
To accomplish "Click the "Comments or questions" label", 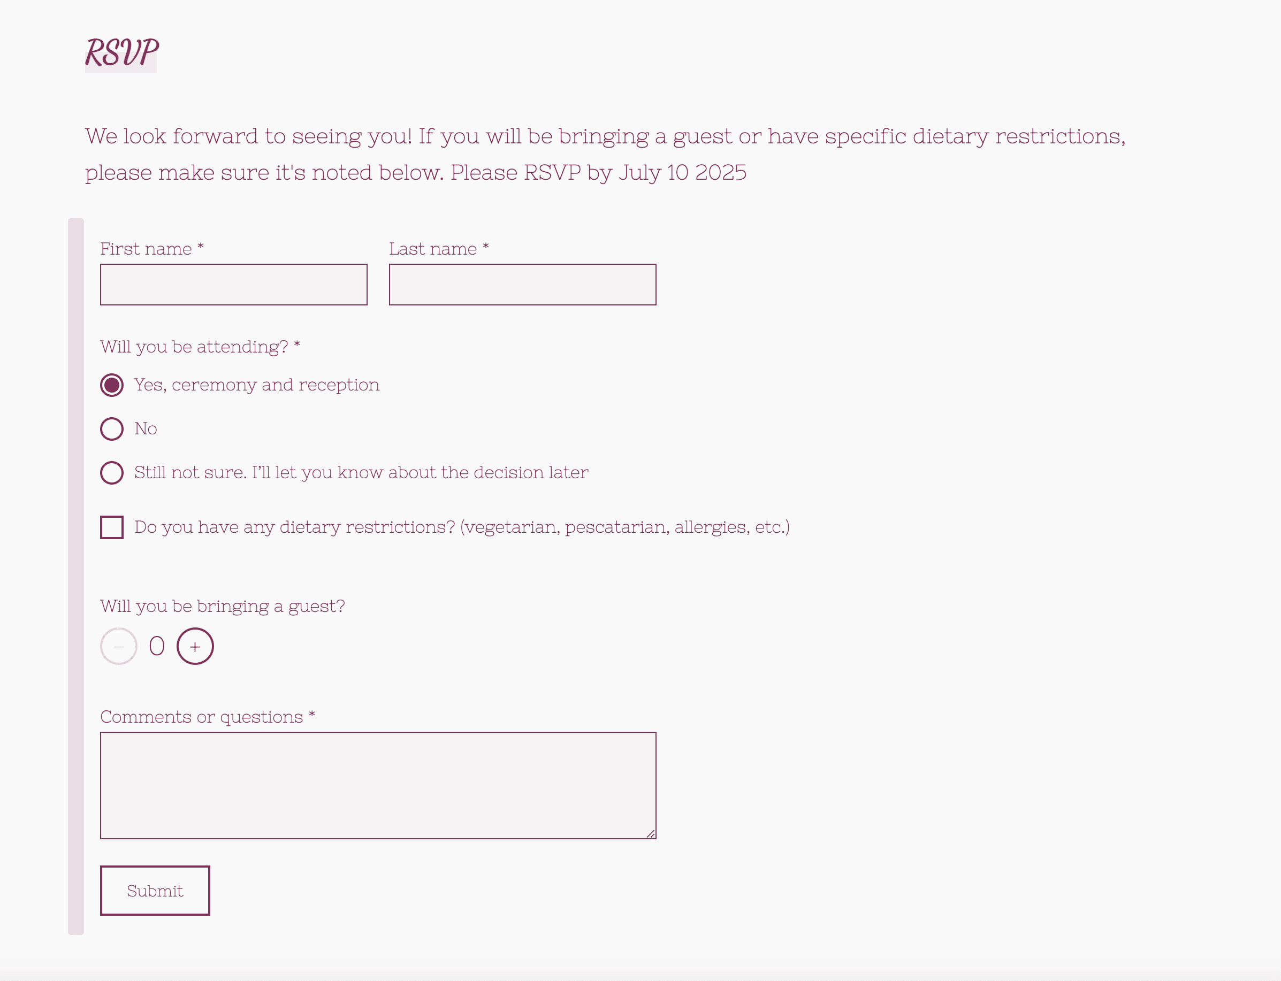I will click(x=202, y=717).
